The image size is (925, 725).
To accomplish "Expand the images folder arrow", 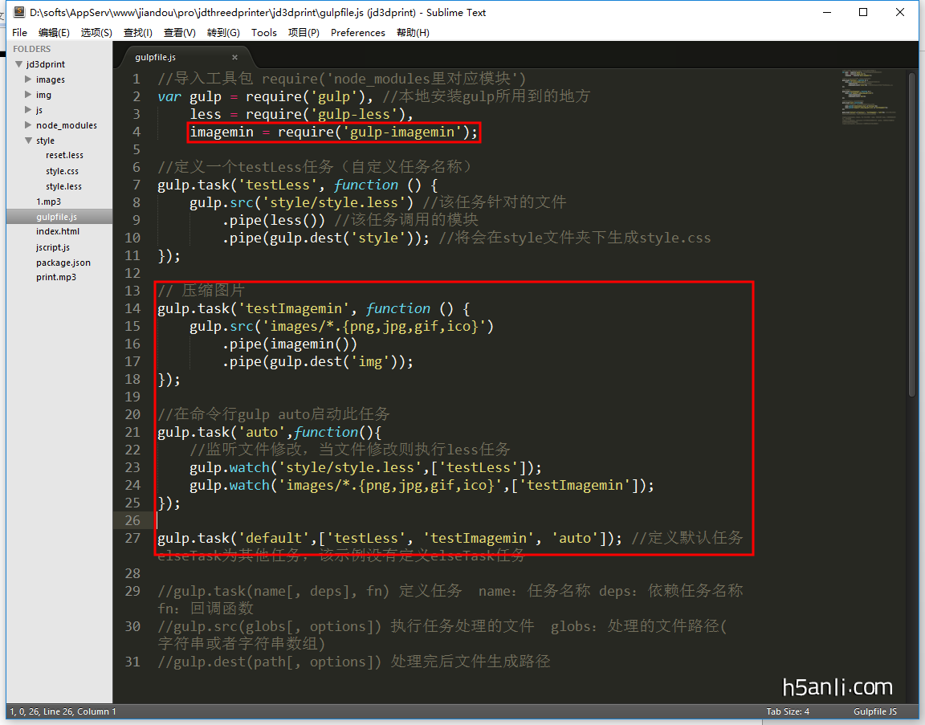I will pos(28,79).
